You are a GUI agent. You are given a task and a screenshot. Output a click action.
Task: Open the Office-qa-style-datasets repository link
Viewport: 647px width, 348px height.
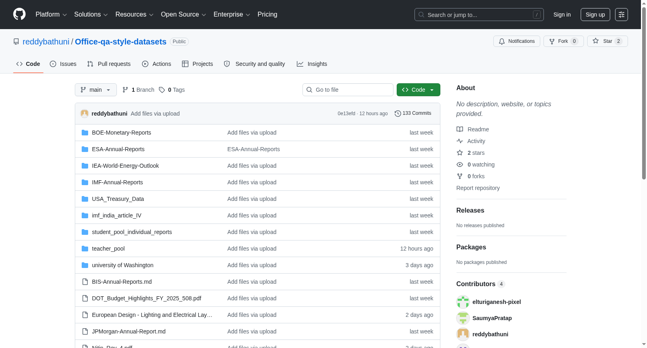coord(121,42)
